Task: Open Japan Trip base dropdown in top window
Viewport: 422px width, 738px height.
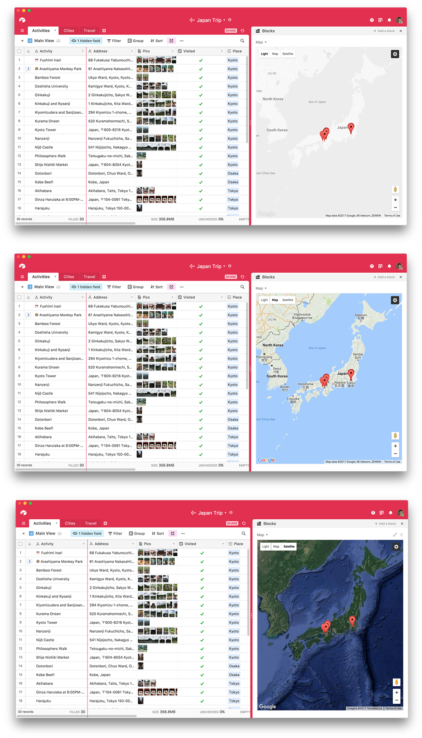Action: (224, 20)
